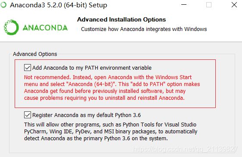The image size is (242, 157).
Task: Click the "Advanced Options" group box label
Action: coord(35,54)
